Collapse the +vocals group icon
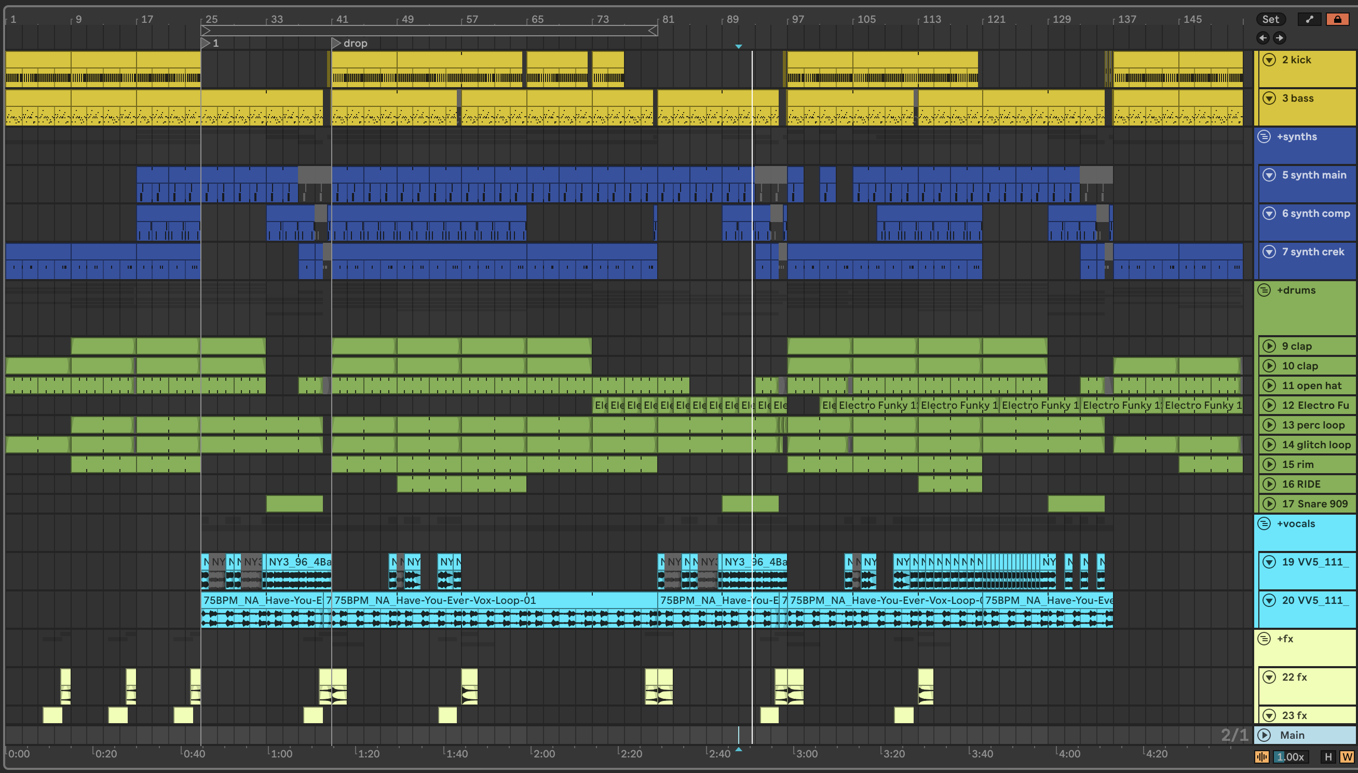The width and height of the screenshot is (1358, 773). click(1264, 523)
